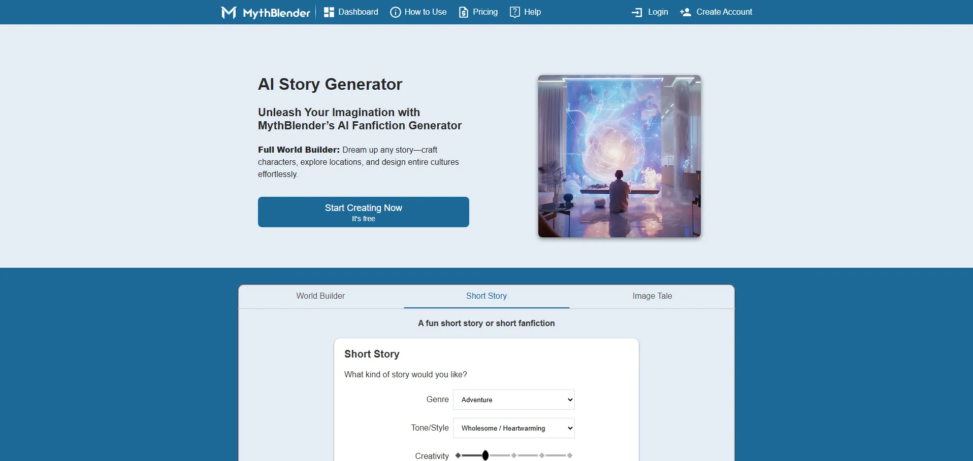Open the Image Tale tab
973x461 pixels.
click(652, 296)
